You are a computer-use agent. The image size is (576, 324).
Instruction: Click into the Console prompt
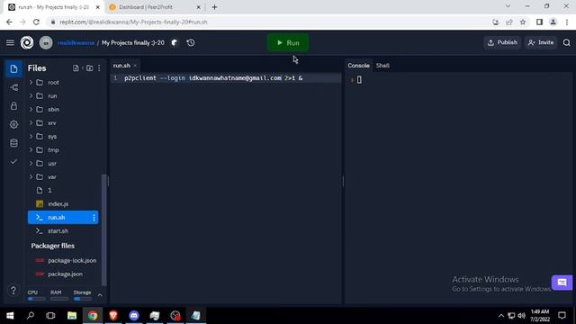[x=359, y=80]
